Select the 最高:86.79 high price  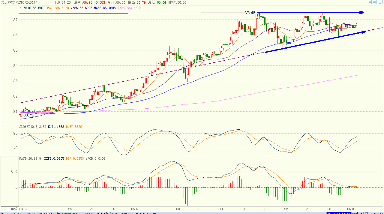coord(136,2)
